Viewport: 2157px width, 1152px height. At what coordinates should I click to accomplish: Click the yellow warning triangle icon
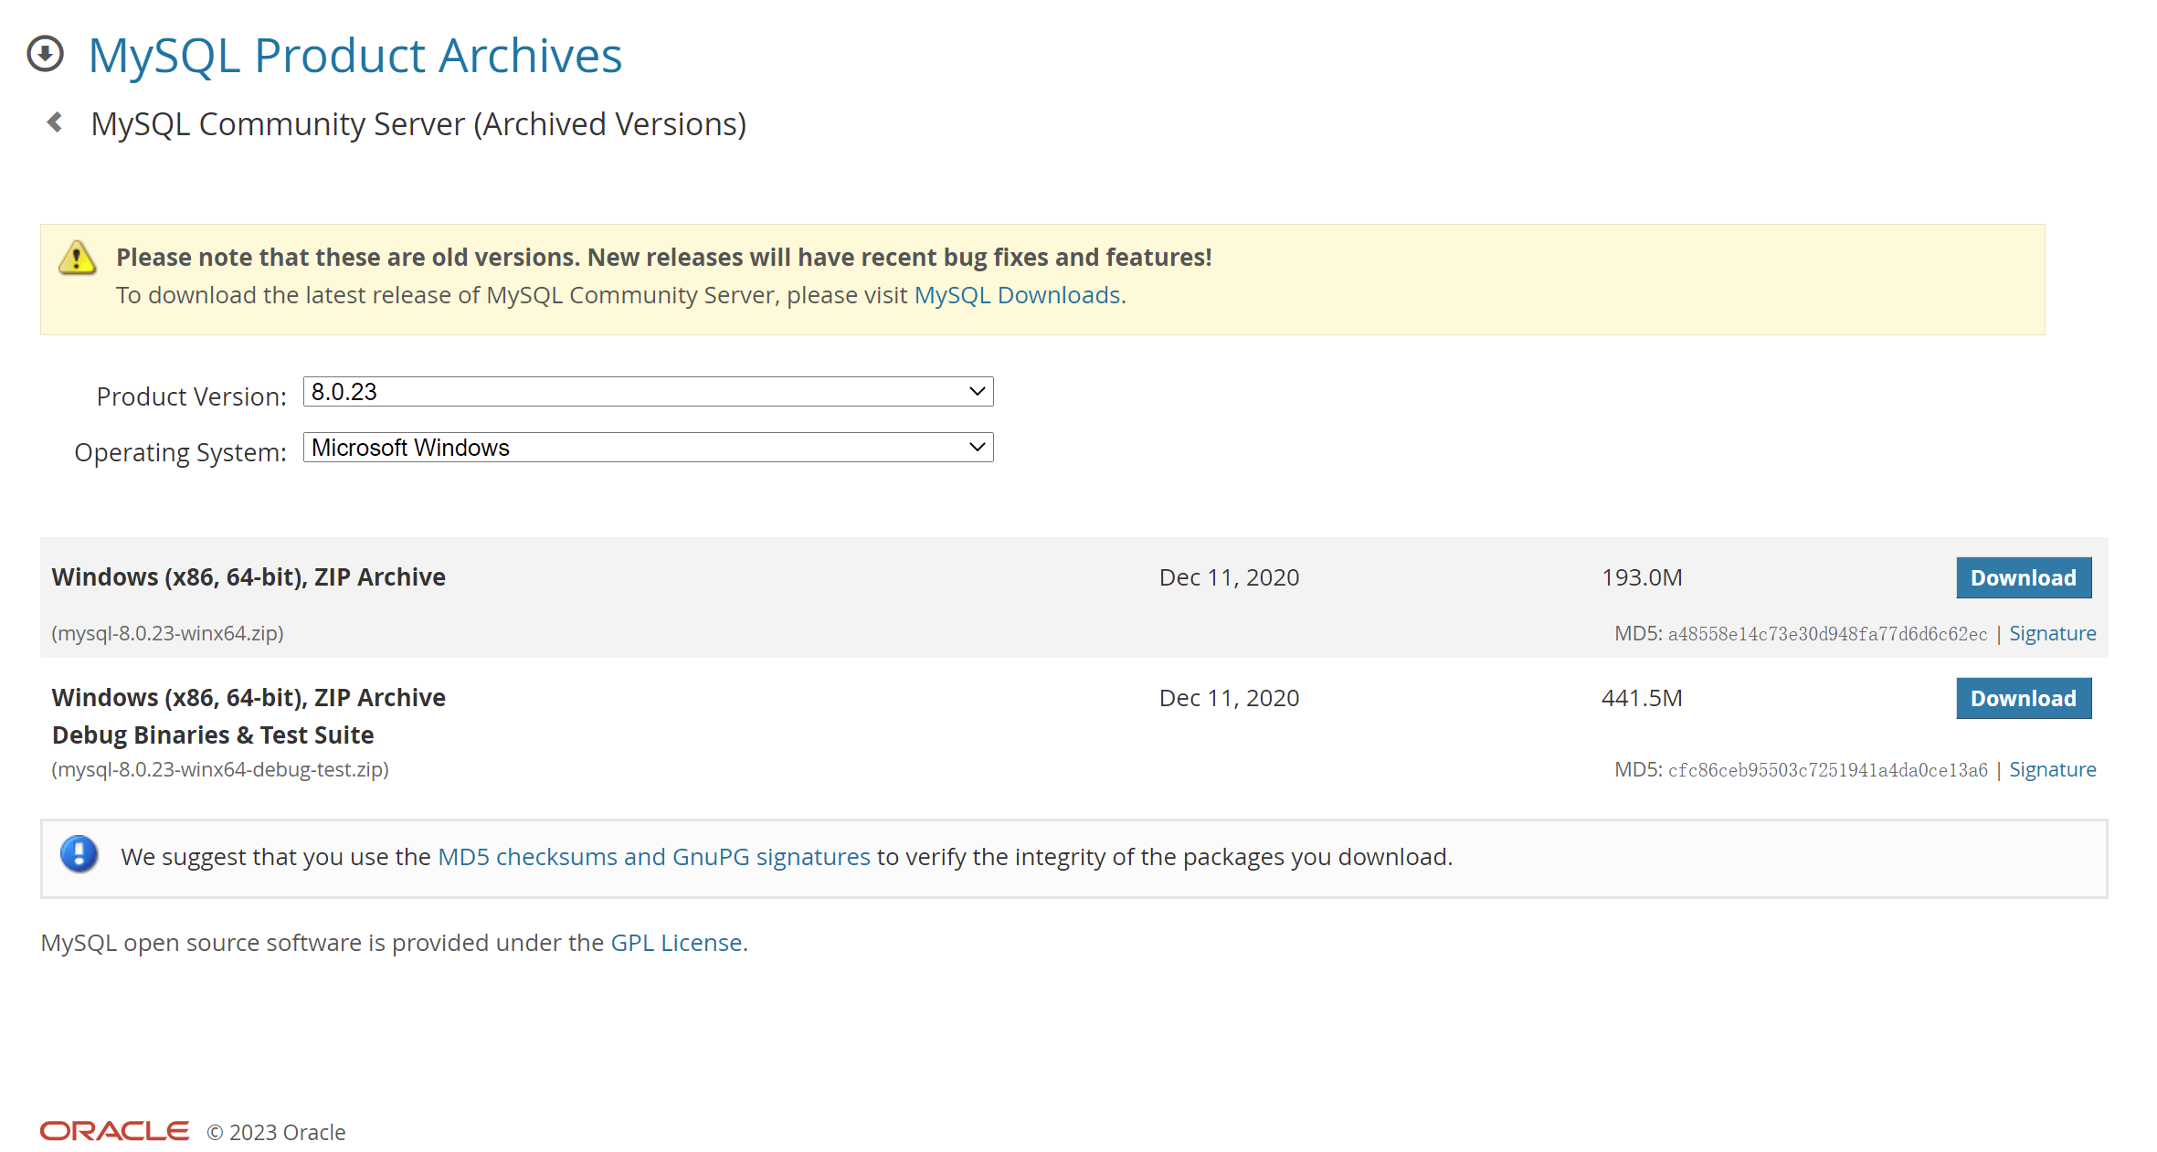(x=77, y=258)
